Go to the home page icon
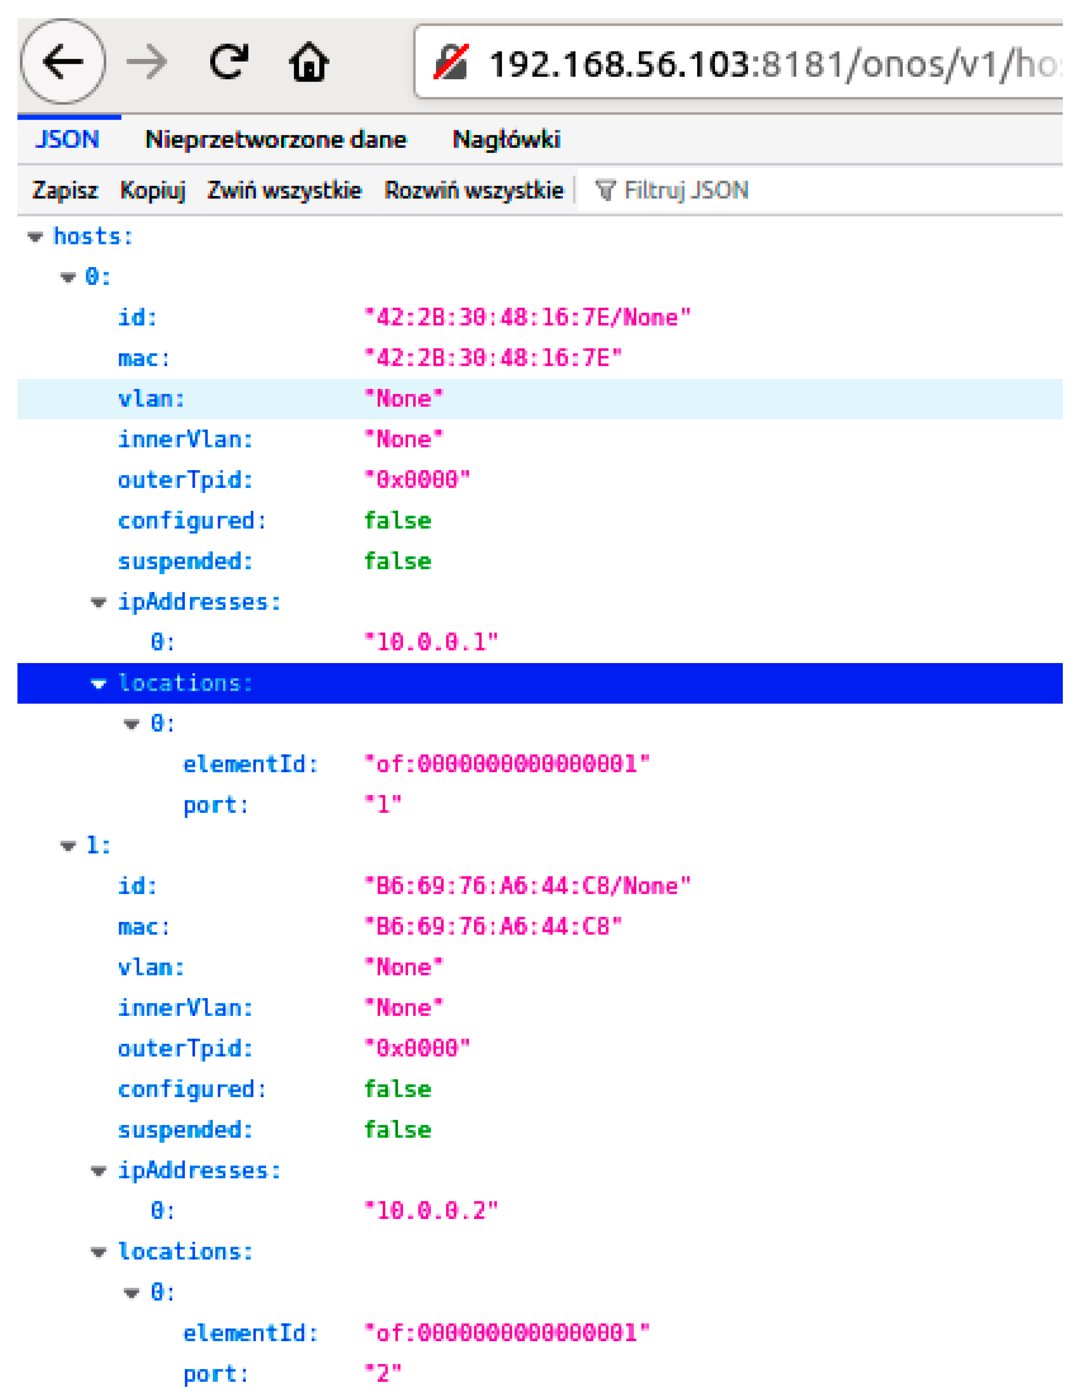 [309, 62]
